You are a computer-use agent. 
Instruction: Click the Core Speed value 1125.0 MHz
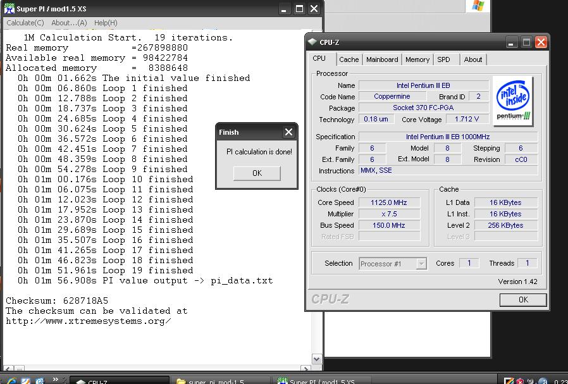click(x=389, y=202)
